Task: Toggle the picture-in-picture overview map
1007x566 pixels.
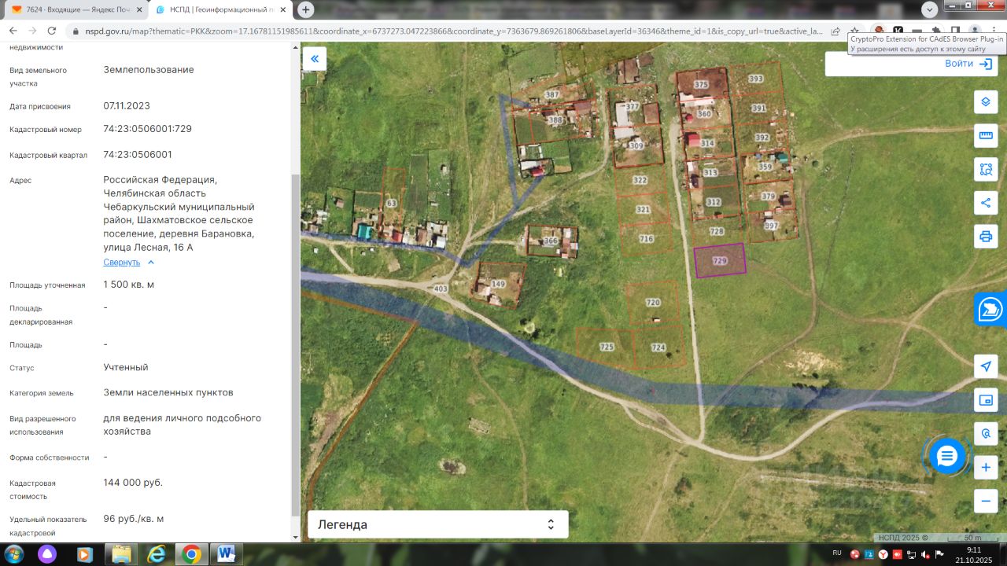Action: click(986, 400)
